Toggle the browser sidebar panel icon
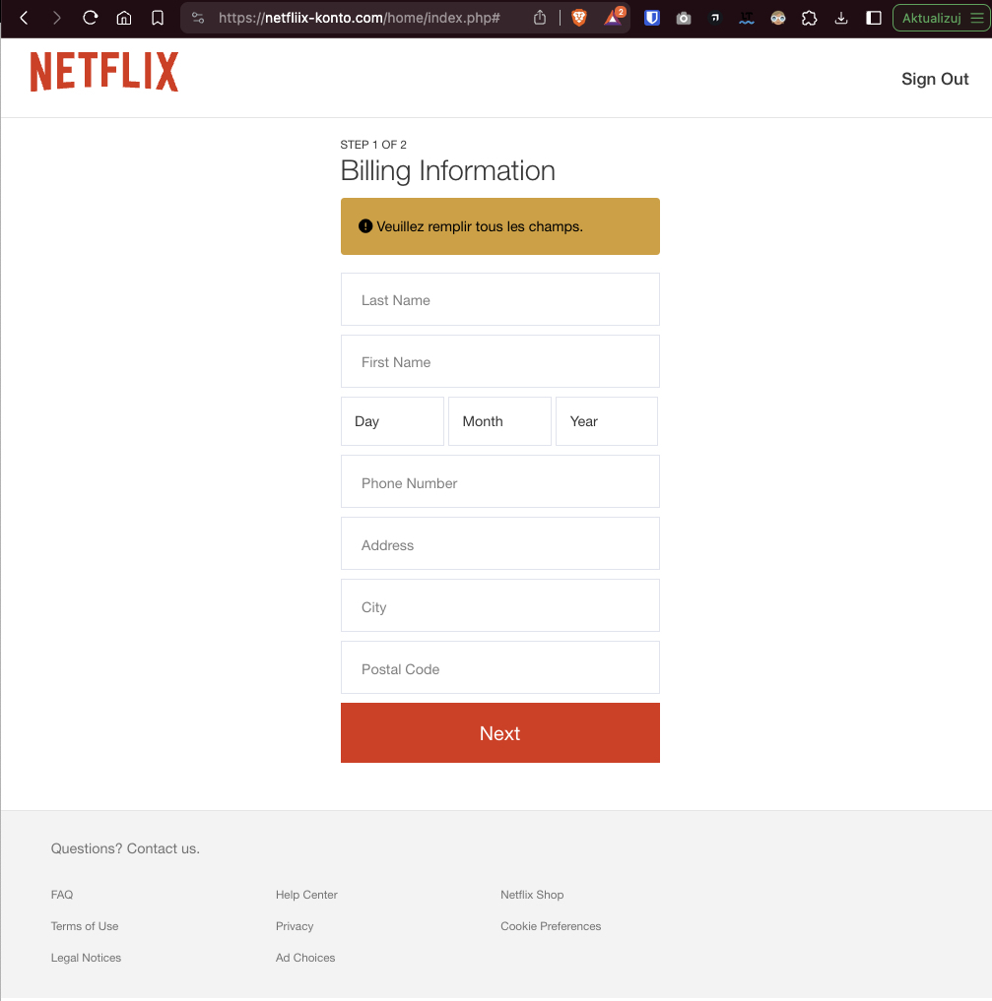The image size is (992, 1001). [874, 18]
